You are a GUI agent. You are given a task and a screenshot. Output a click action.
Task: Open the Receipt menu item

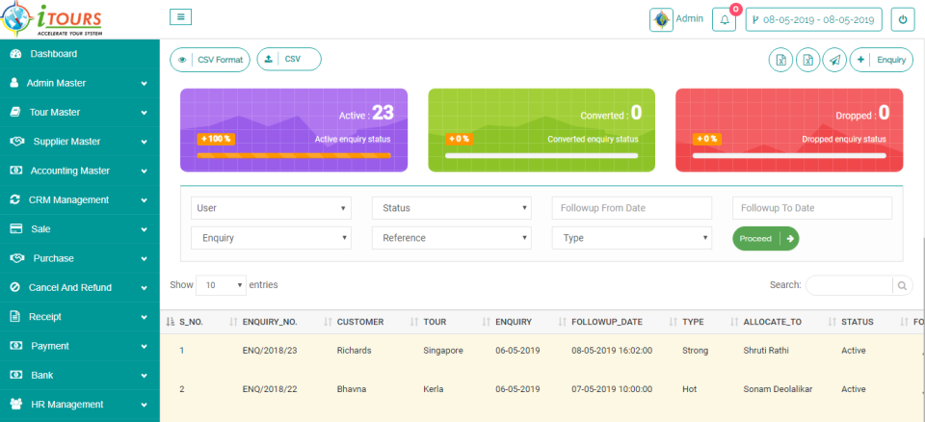pyautogui.click(x=80, y=317)
